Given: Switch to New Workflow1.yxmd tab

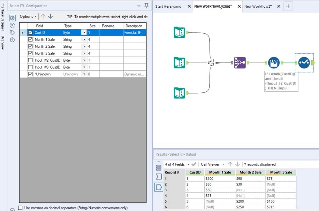Looking at the screenshot, I should 213,6.
